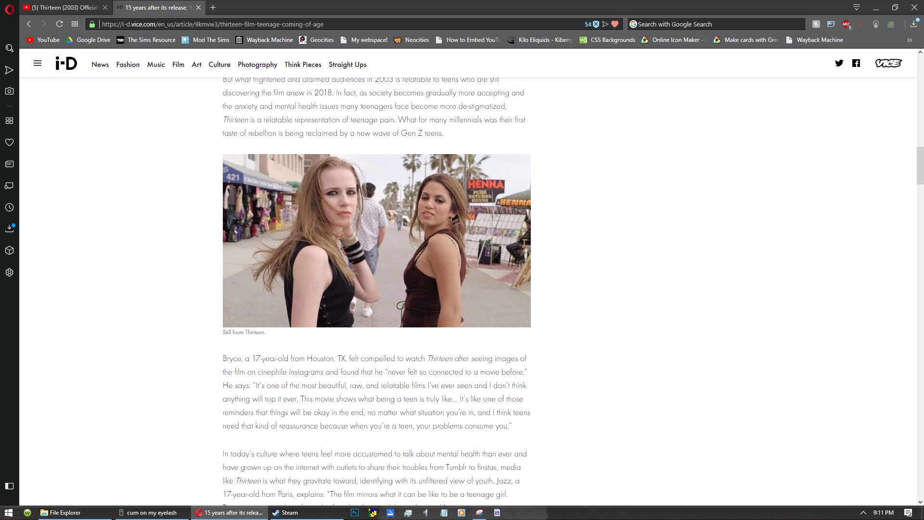Click the Google search input field

[x=717, y=24]
